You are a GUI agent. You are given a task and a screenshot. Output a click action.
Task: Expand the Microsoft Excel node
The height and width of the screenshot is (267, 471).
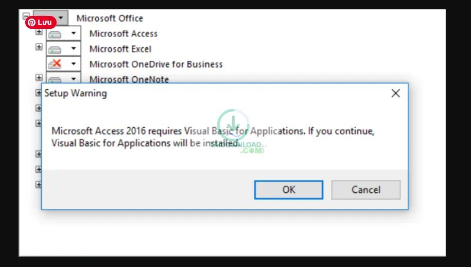[39, 47]
